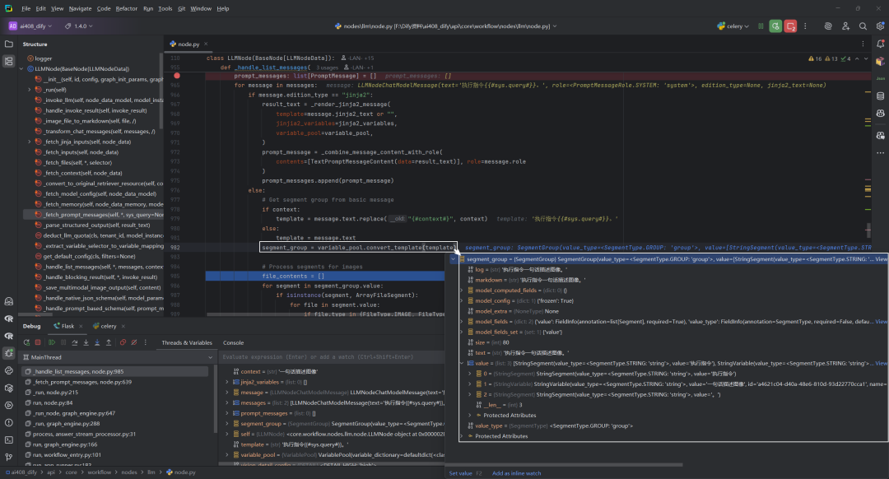
Task: Select get_default_config in Structure panel
Action: coord(90,256)
